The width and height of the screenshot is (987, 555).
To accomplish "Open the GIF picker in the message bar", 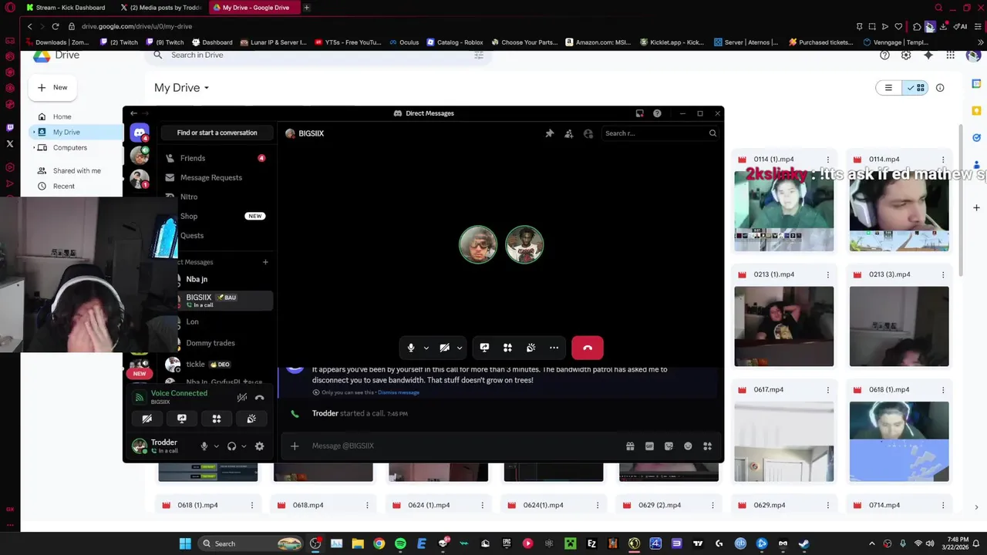I will 649,446.
